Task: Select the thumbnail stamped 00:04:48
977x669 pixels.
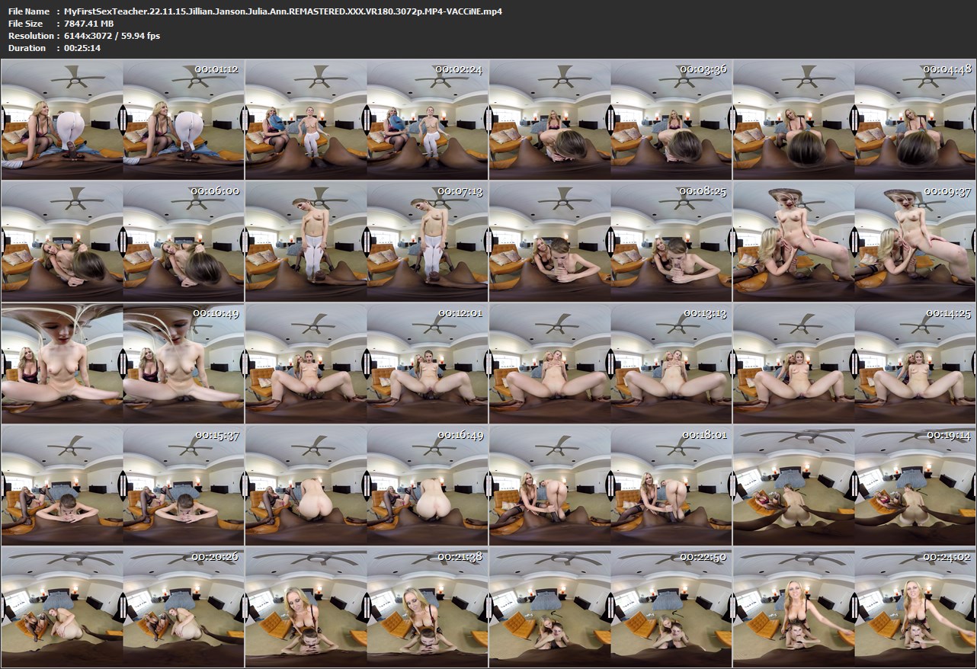Action: coord(854,120)
